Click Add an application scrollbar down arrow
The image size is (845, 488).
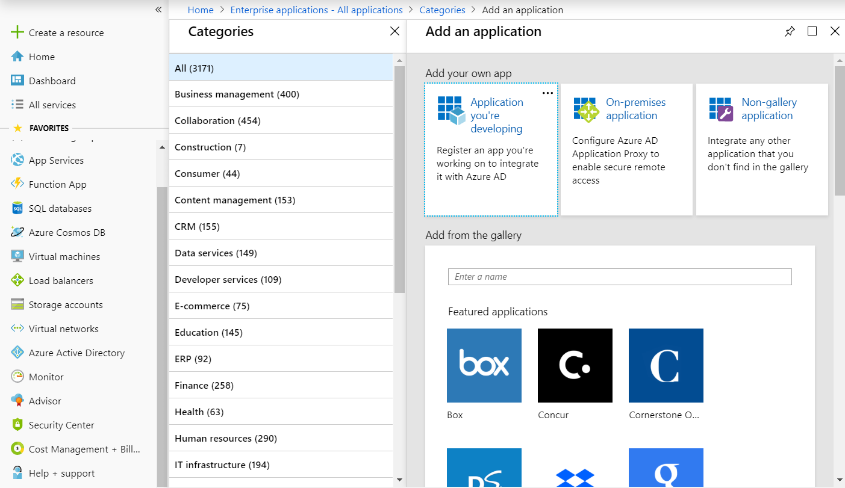click(x=840, y=480)
